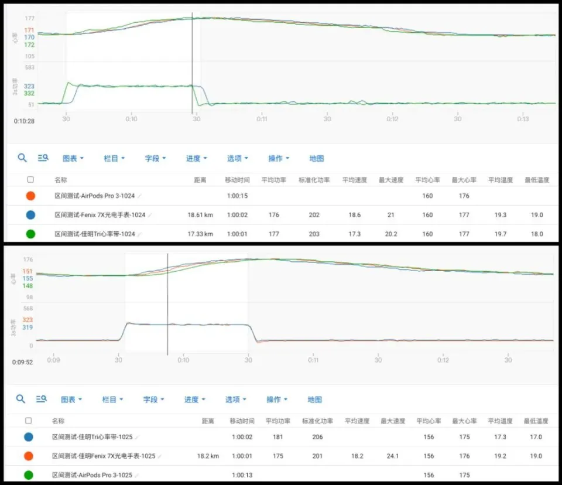
Task: Open 地图 in the upper toolbar
Action: [316, 158]
